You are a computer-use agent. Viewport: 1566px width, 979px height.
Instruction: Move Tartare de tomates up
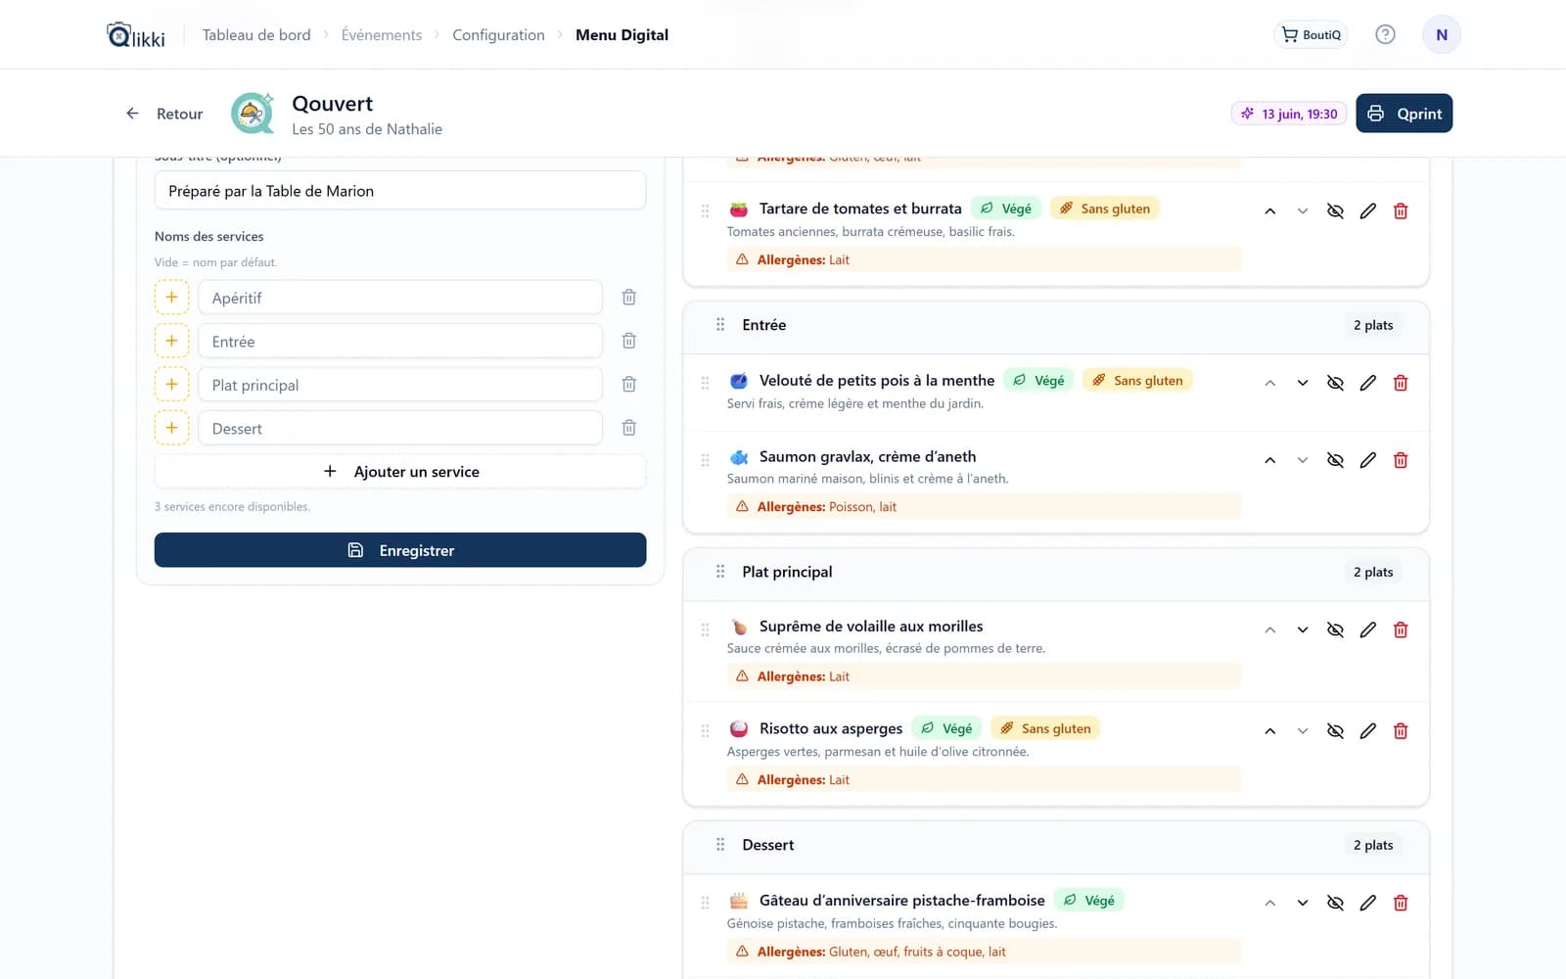tap(1269, 210)
